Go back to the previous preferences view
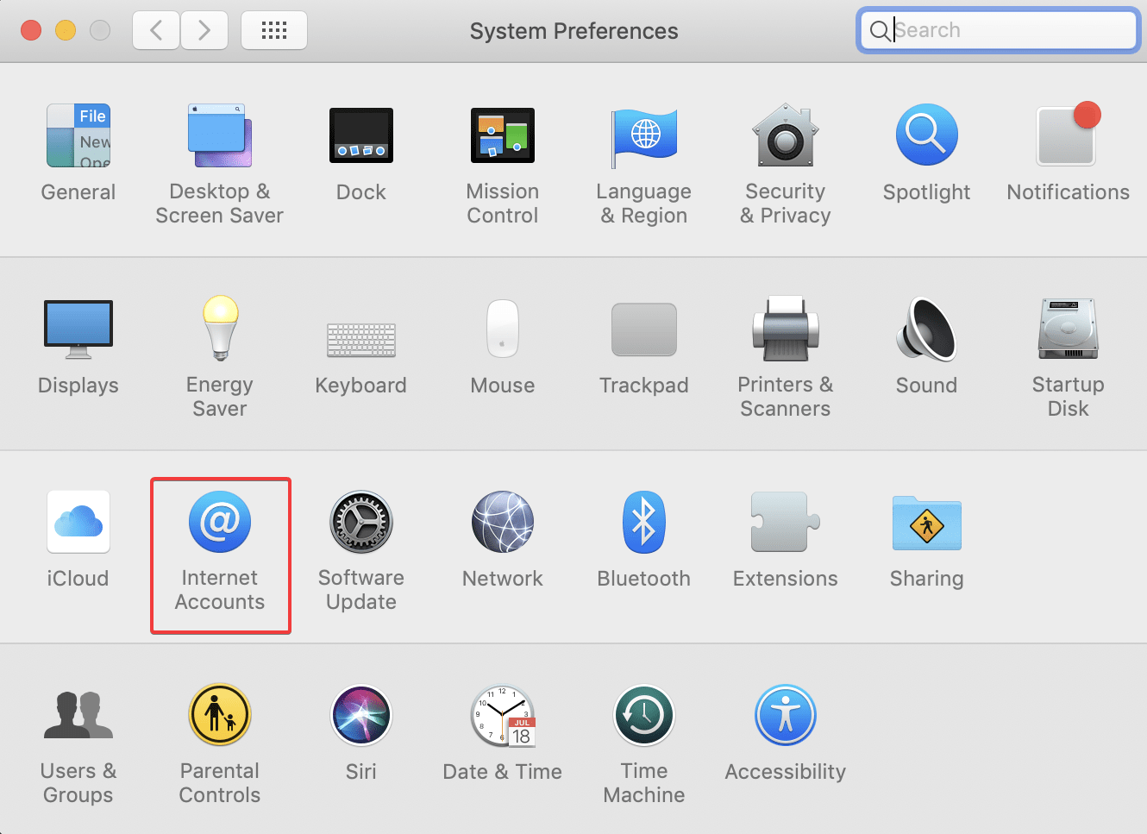Screen dimensions: 1147x834 tap(155, 29)
